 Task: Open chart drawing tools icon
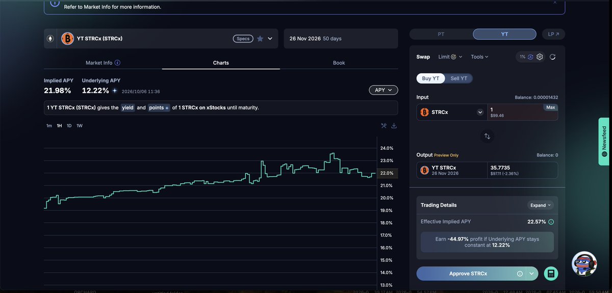point(384,126)
